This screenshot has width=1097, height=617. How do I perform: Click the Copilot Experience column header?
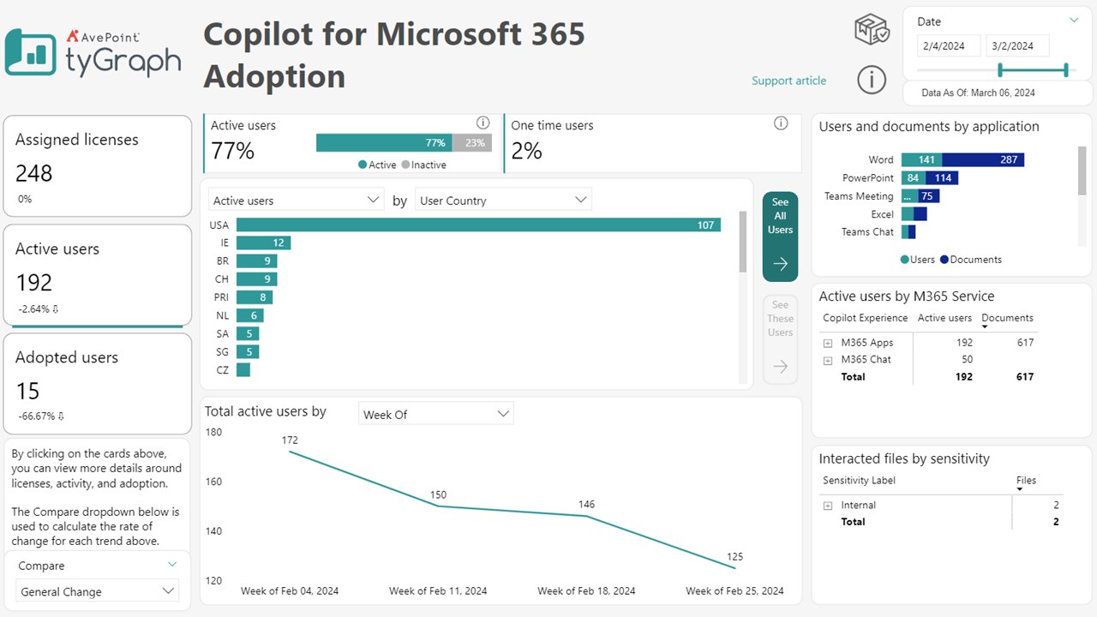pos(865,318)
